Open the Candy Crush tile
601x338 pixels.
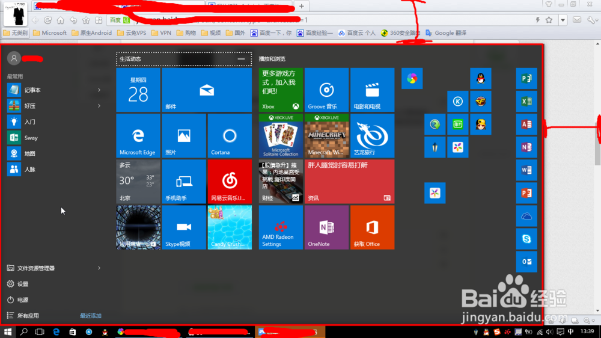click(230, 227)
